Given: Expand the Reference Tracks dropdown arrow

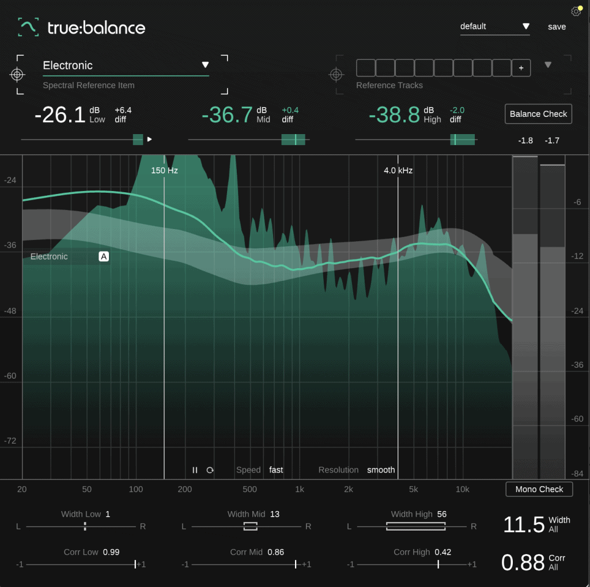Looking at the screenshot, I should click(547, 65).
